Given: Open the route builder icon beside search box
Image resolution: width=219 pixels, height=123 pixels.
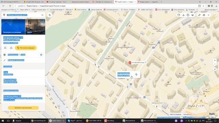Looking at the screenshot, I should pos(50,15).
